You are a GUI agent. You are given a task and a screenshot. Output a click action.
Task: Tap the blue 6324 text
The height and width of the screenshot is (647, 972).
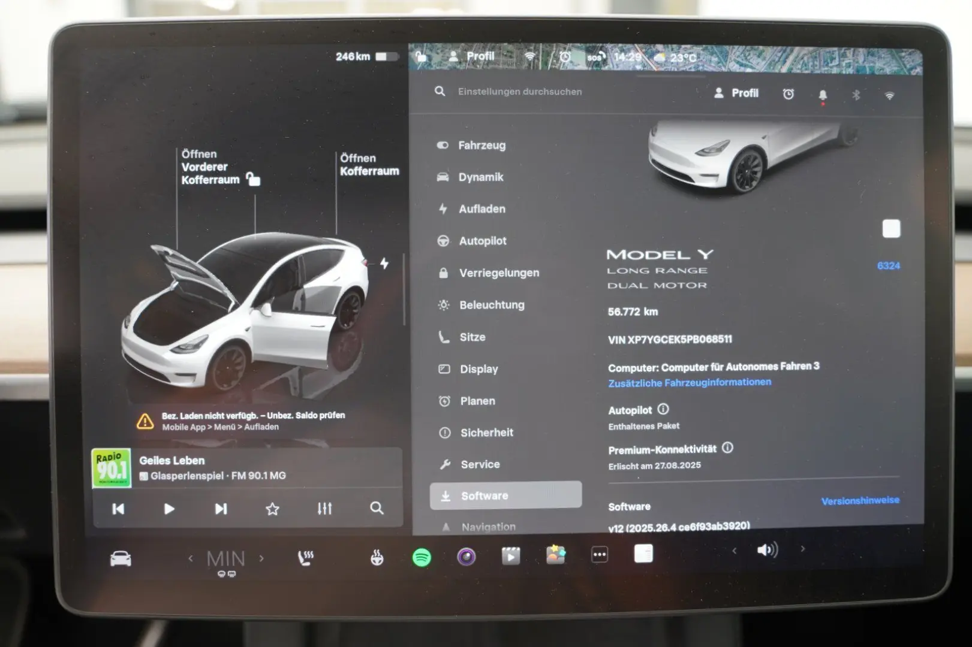tap(888, 266)
